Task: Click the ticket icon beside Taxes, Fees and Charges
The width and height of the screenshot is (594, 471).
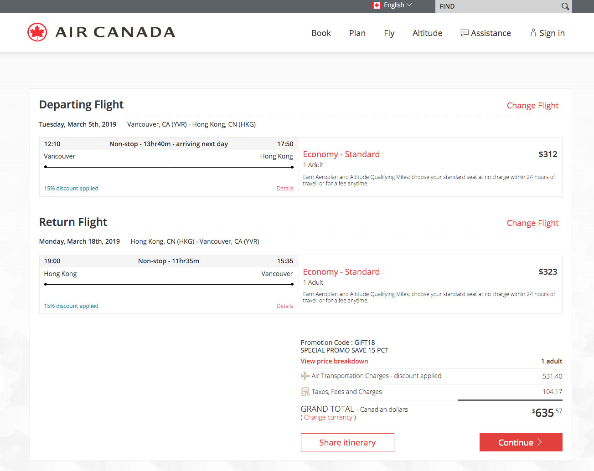Action: 305,391
